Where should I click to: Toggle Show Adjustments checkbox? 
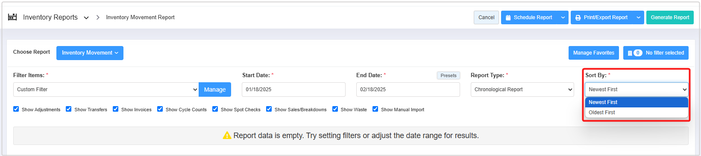16,109
